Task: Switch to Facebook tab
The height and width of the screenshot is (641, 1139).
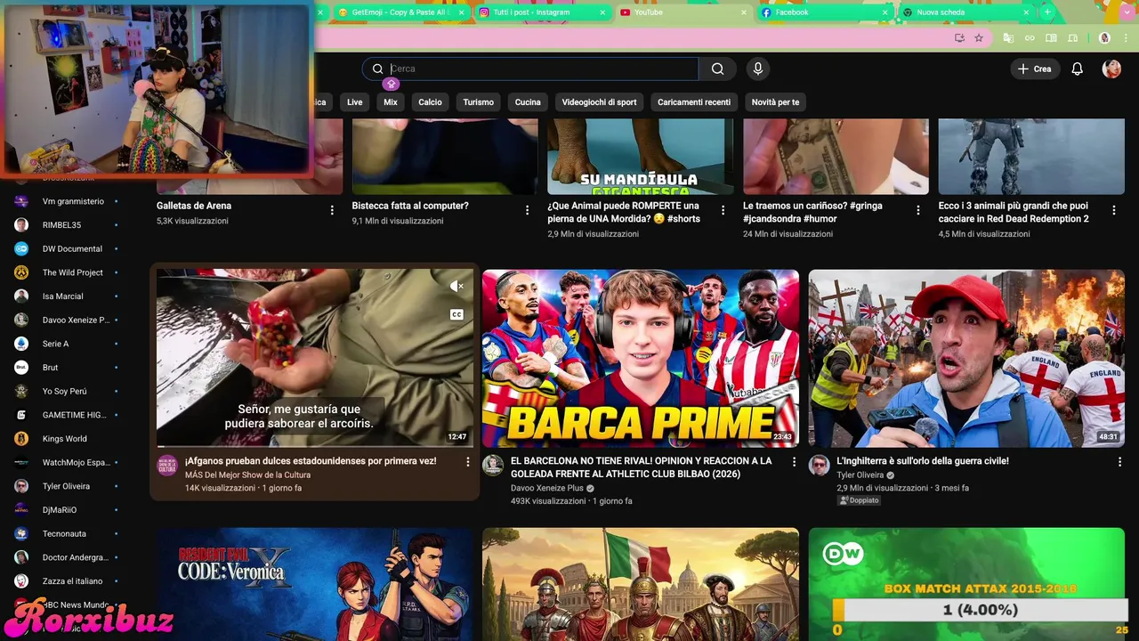Action: [824, 12]
